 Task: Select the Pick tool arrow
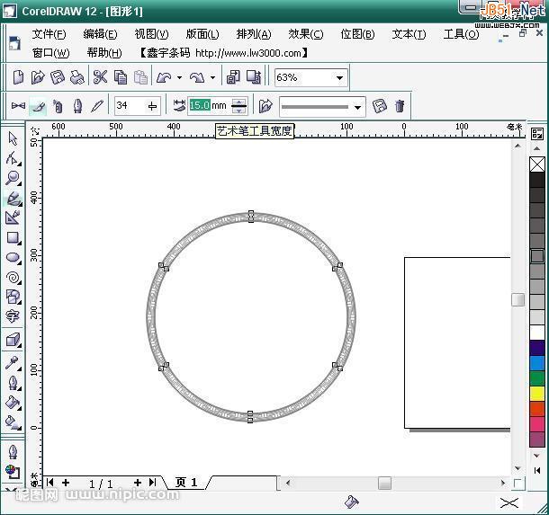tap(13, 138)
